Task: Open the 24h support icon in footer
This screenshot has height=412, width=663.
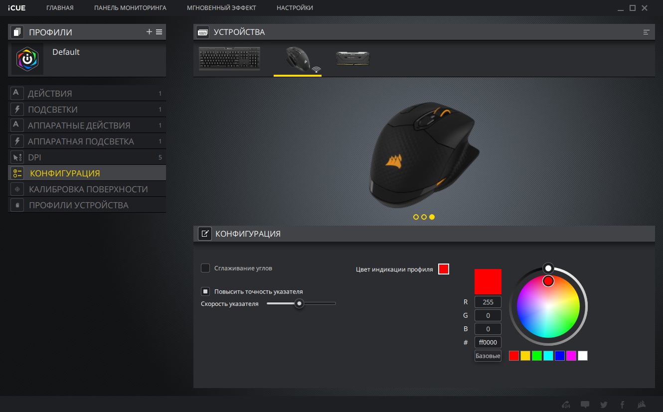Action: pyautogui.click(x=566, y=405)
